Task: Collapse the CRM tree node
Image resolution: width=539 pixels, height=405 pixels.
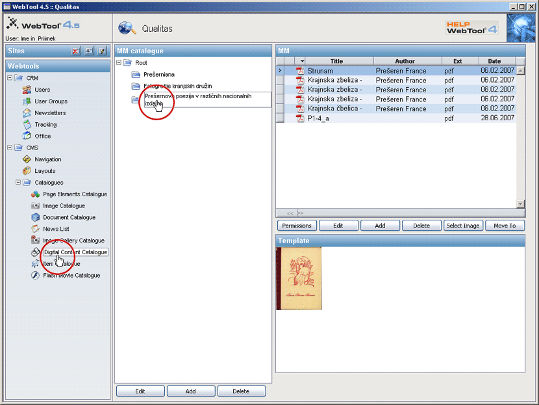Action: coord(10,78)
